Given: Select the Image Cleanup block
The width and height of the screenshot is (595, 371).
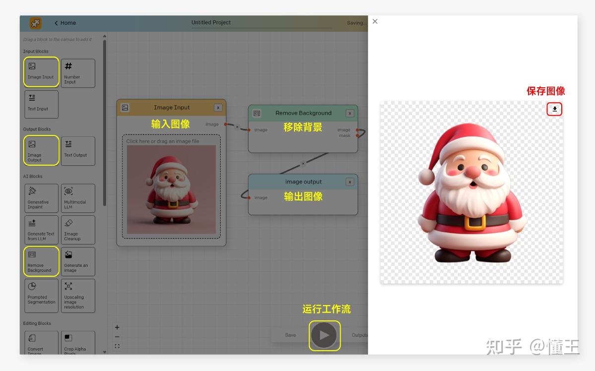Looking at the screenshot, I should [x=78, y=230].
